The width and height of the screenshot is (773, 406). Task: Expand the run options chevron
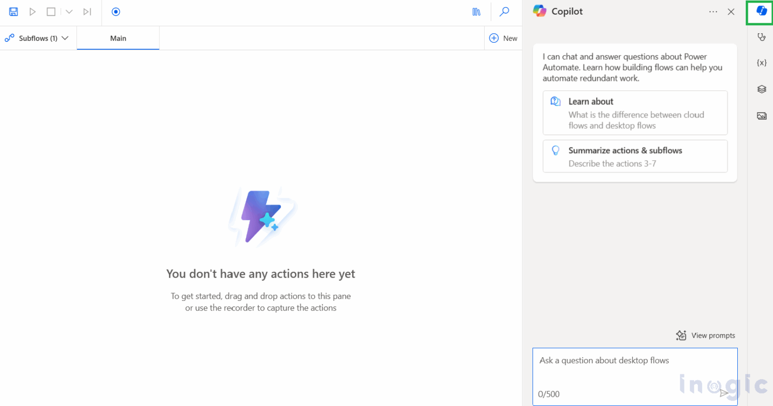point(69,12)
